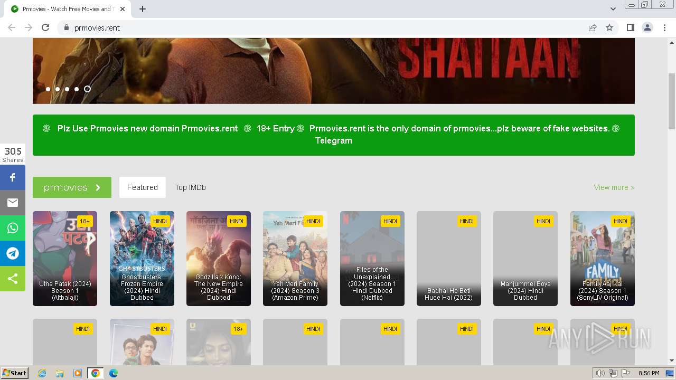
Task: Click the Show desktop button in the tray
Action: click(670, 373)
